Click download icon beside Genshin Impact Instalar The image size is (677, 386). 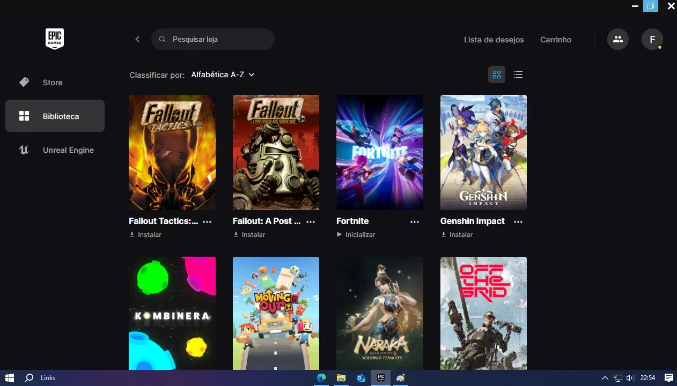(x=443, y=234)
